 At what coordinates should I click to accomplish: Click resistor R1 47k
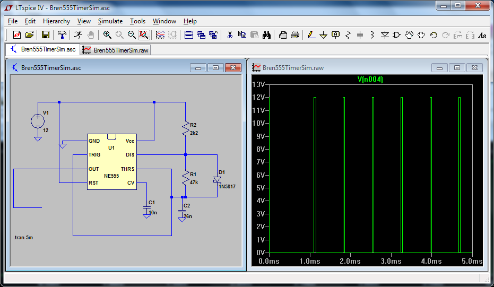pyautogui.click(x=186, y=178)
